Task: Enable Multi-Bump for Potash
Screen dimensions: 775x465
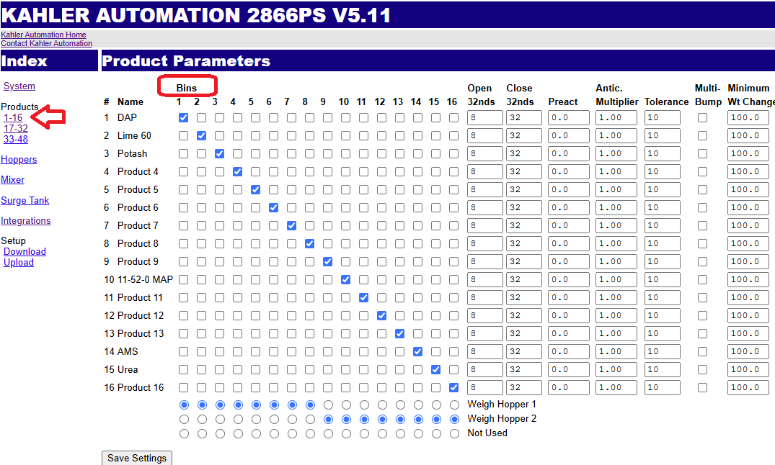Action: coord(702,154)
